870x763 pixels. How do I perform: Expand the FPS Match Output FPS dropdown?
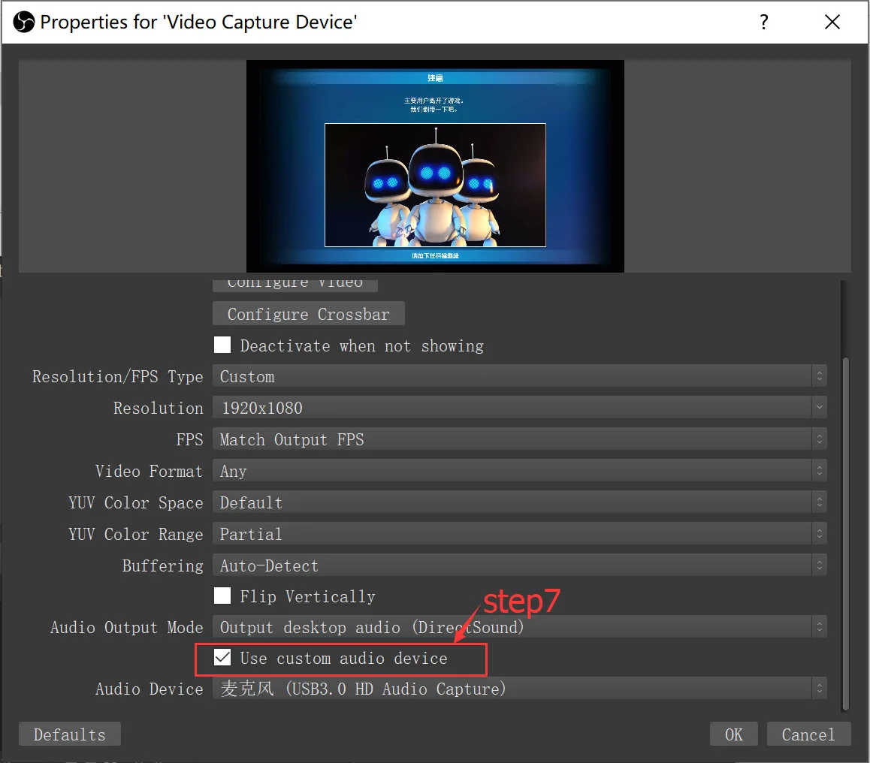(519, 440)
